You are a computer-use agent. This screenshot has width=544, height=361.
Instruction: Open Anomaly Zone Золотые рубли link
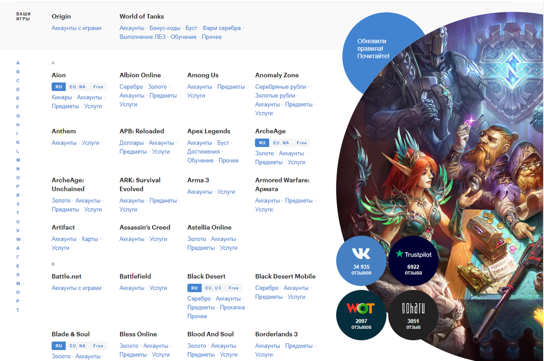(275, 96)
